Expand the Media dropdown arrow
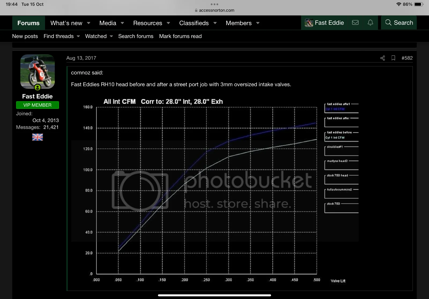This screenshot has height=299, width=429. click(x=123, y=23)
